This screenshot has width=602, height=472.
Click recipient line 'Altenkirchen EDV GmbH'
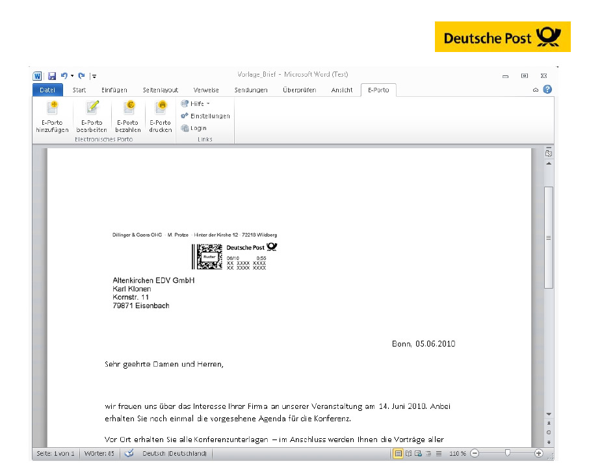[153, 280]
